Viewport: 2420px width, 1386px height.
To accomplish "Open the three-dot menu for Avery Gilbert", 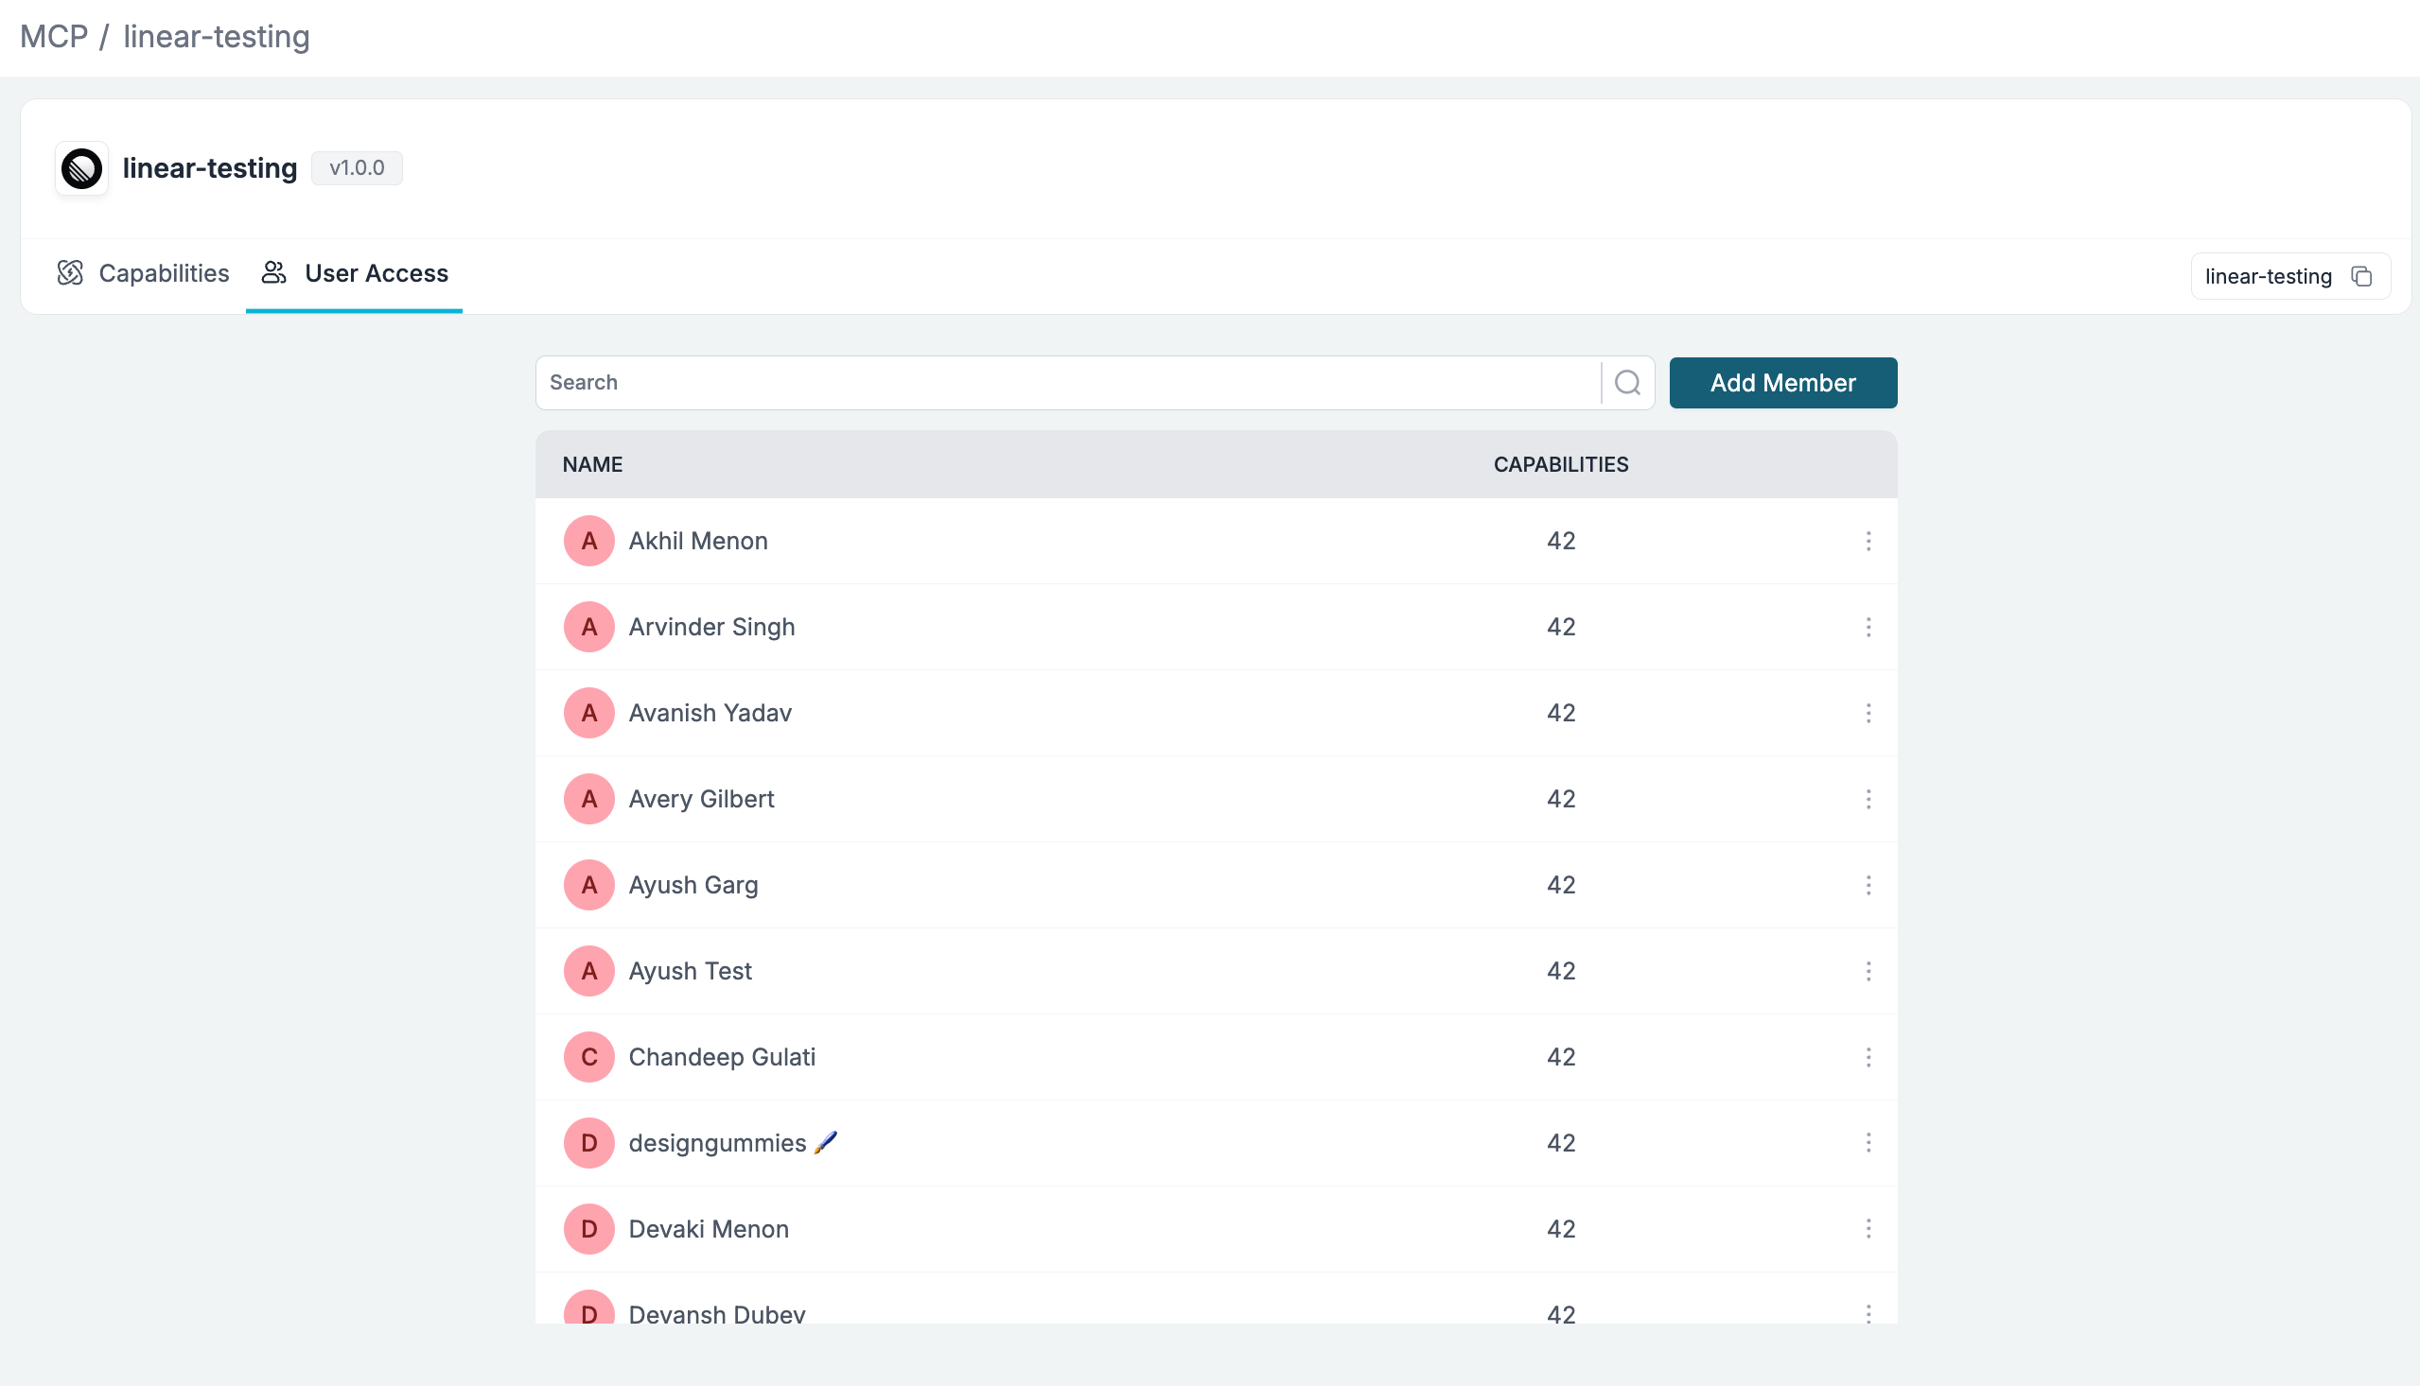I will (1868, 799).
